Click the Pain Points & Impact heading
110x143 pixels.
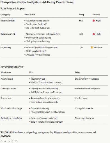[13, 8]
